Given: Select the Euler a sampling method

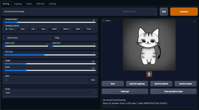Looking at the screenshot, I should [x=10, y=29].
